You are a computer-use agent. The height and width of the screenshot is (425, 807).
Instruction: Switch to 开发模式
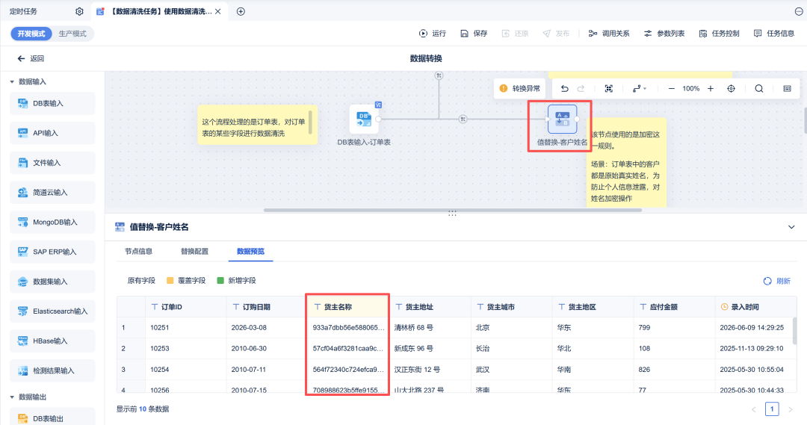[x=31, y=34]
